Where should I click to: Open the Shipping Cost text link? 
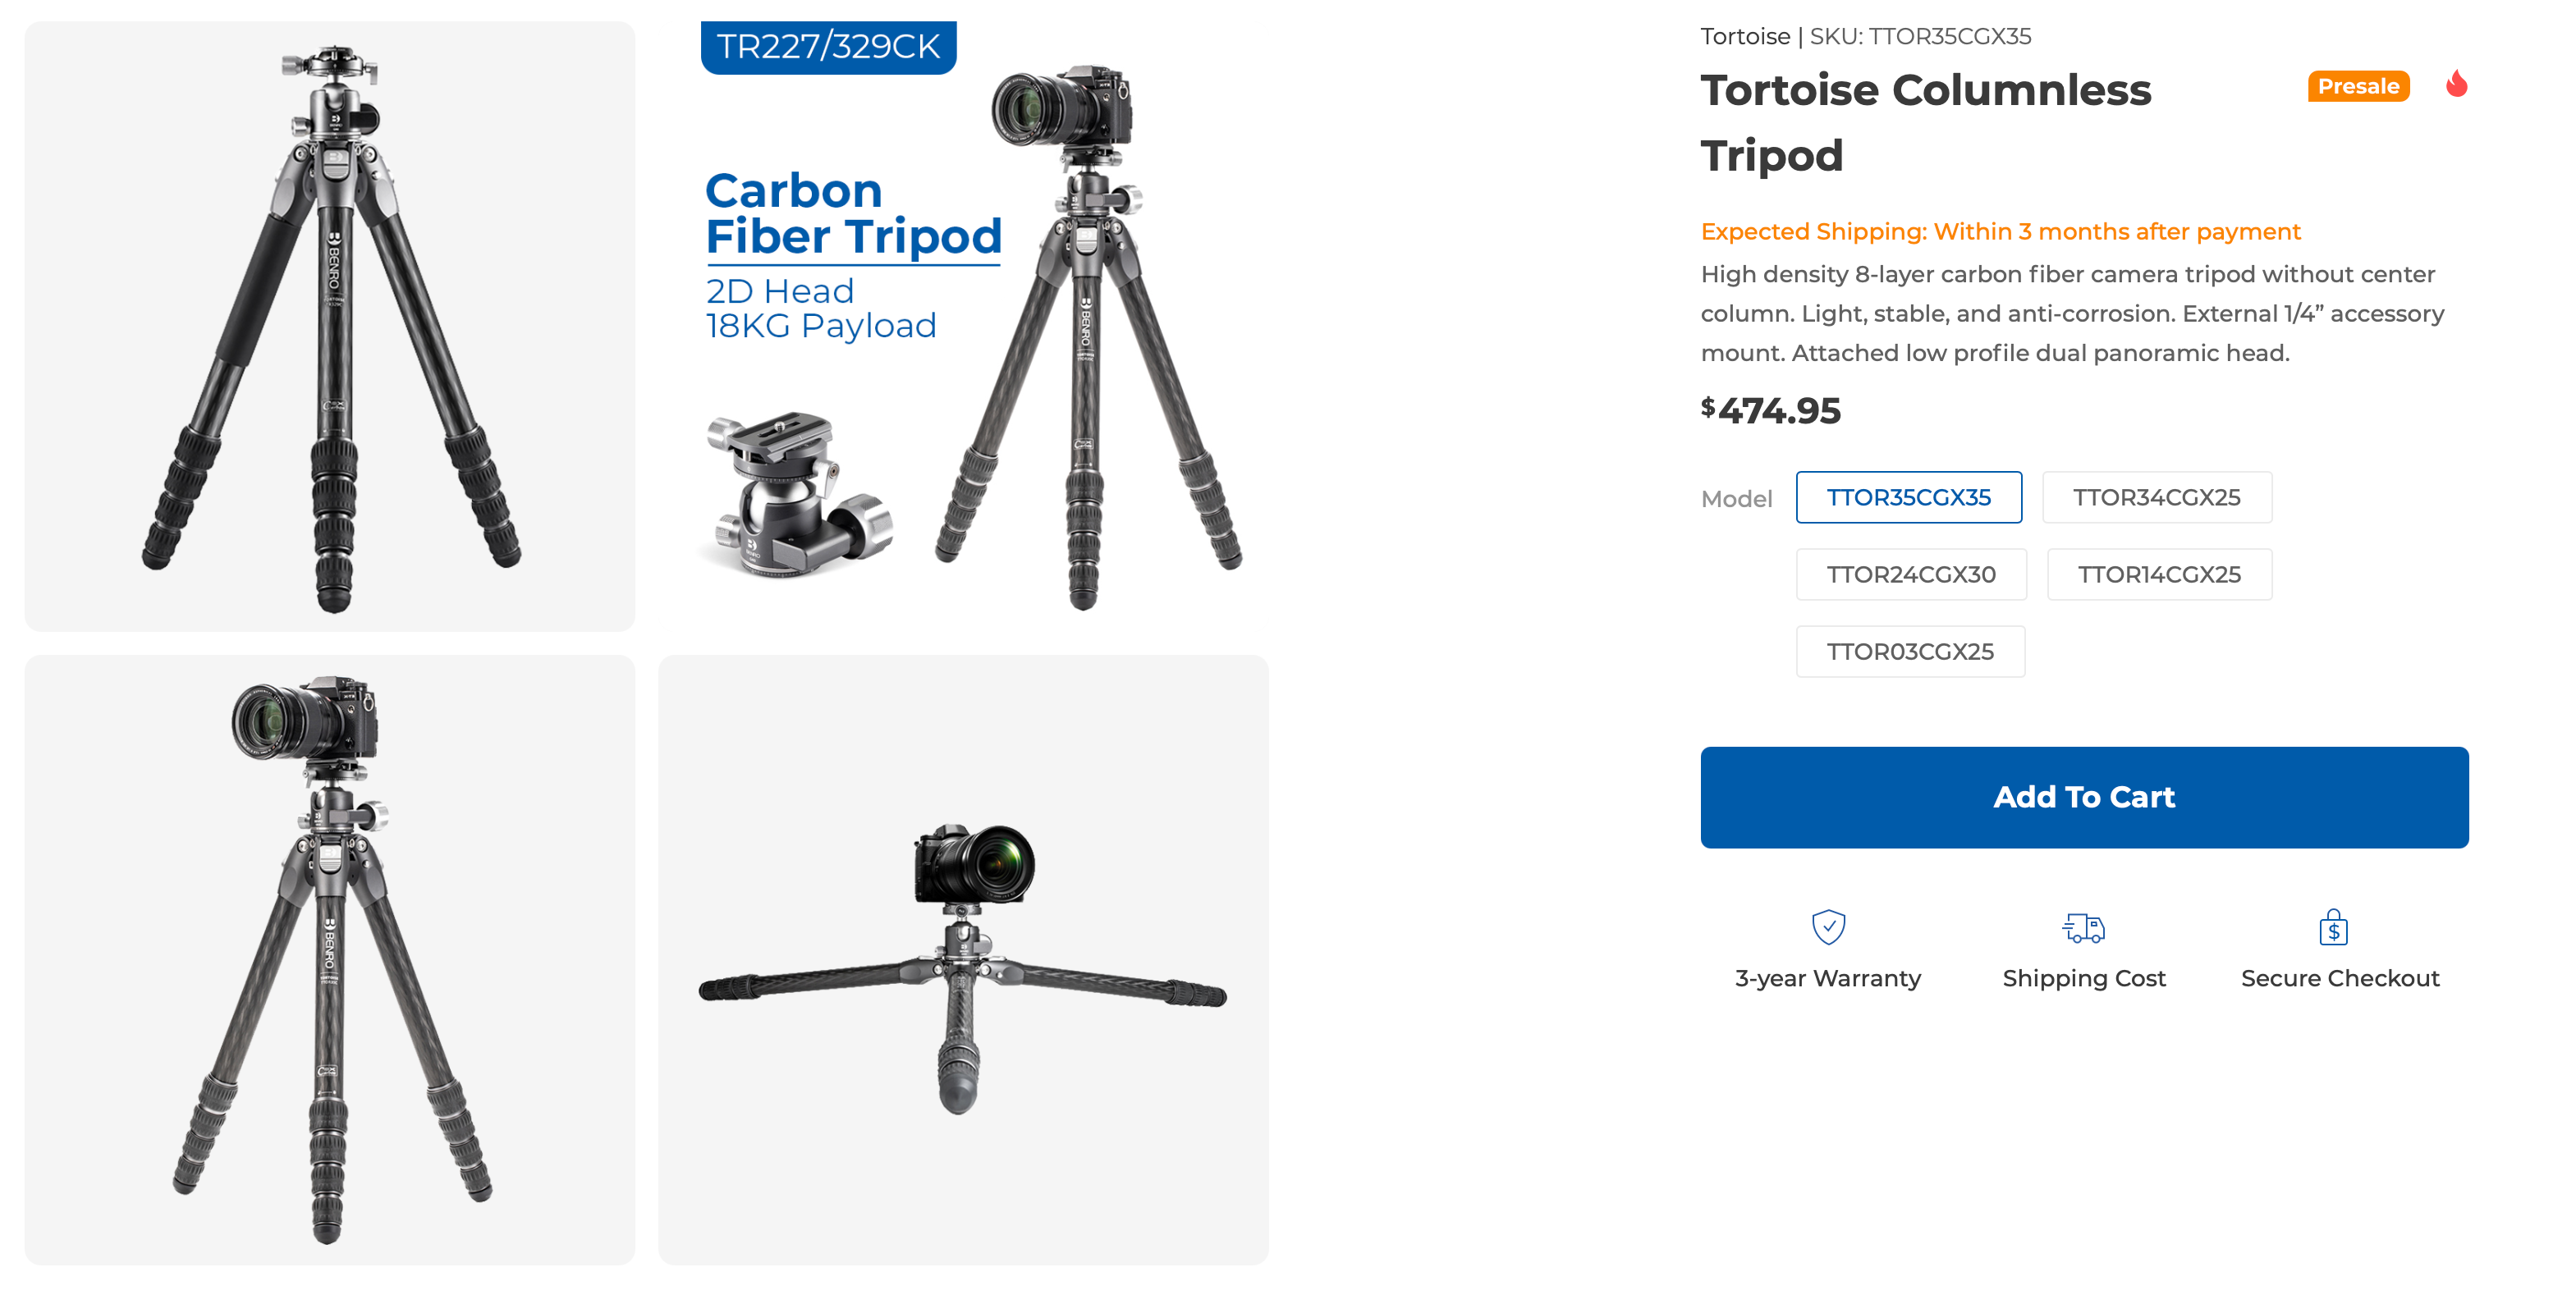pyautogui.click(x=2083, y=978)
